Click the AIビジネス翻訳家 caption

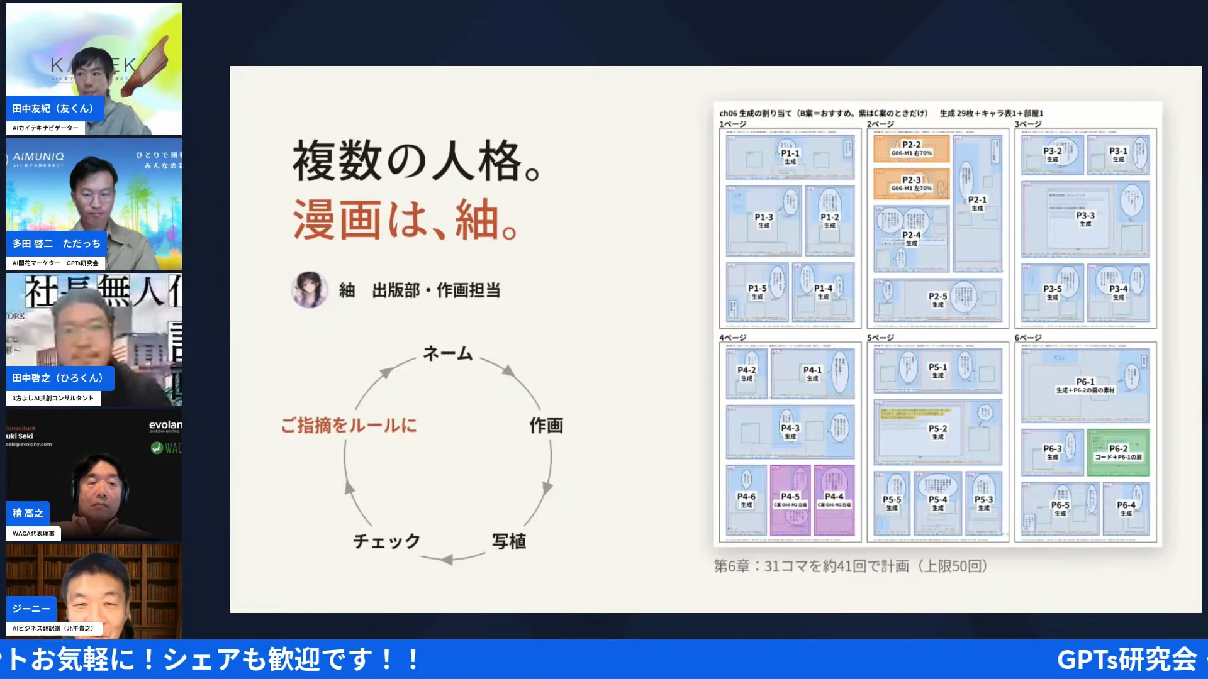pos(53,628)
